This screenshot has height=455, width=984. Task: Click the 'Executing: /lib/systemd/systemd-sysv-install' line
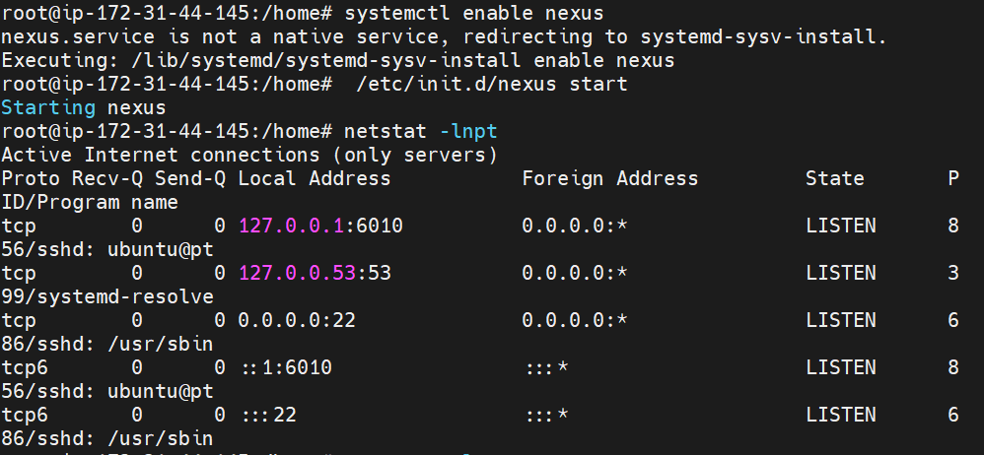pyautogui.click(x=337, y=61)
